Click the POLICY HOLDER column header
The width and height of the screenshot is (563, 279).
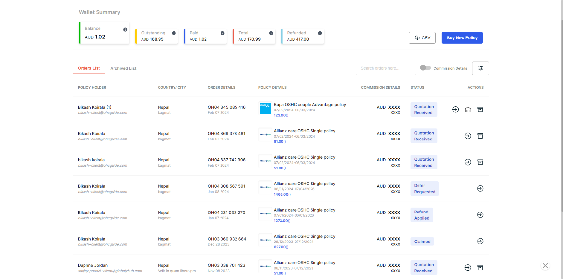(x=92, y=88)
